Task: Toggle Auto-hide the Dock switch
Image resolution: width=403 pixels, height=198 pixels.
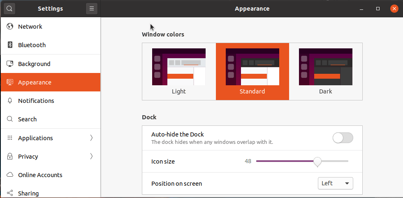Action: [343, 138]
